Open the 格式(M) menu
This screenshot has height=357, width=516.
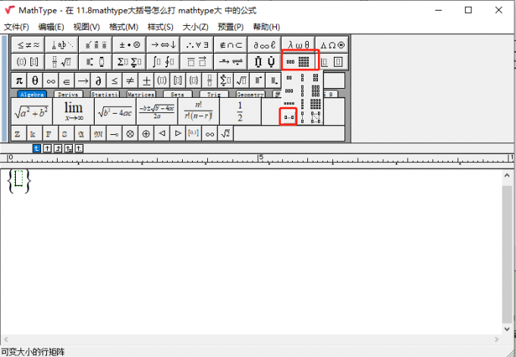124,27
